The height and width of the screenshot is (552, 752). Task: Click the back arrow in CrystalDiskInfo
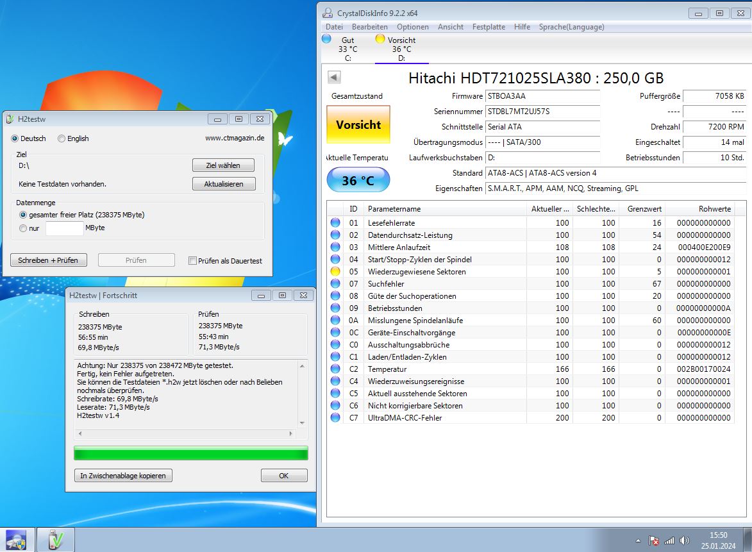334,77
